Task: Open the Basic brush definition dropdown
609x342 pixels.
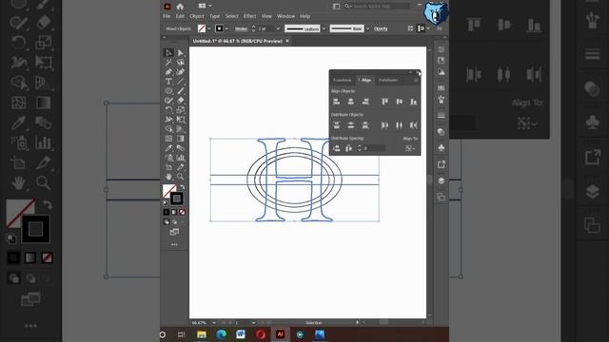Action: (367, 28)
